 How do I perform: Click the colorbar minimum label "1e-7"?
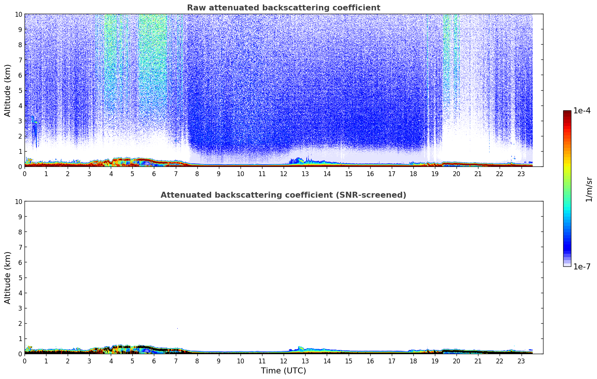582,267
